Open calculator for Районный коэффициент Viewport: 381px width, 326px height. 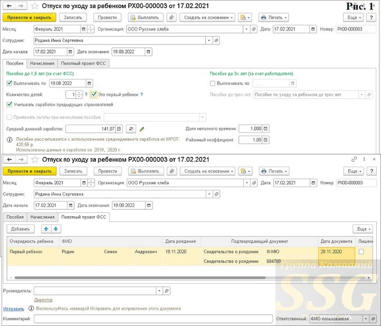click(265, 139)
